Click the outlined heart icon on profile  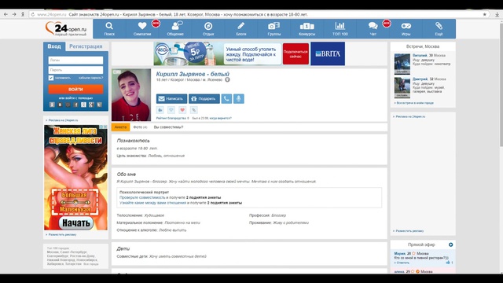pos(171,110)
